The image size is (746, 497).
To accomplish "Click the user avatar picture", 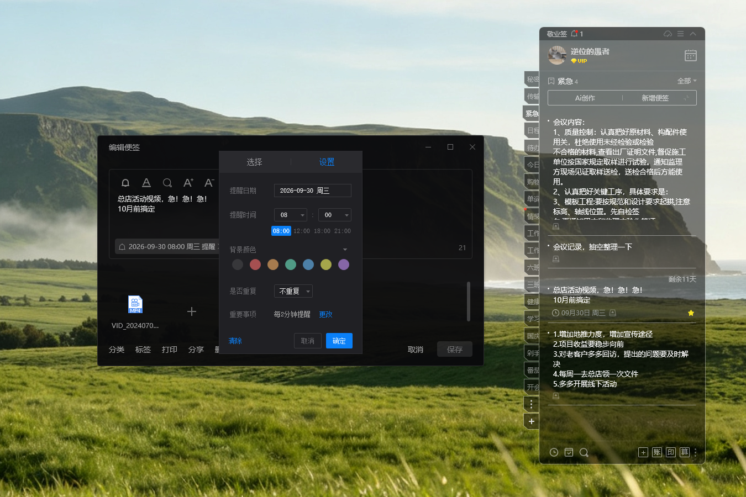I will click(557, 55).
